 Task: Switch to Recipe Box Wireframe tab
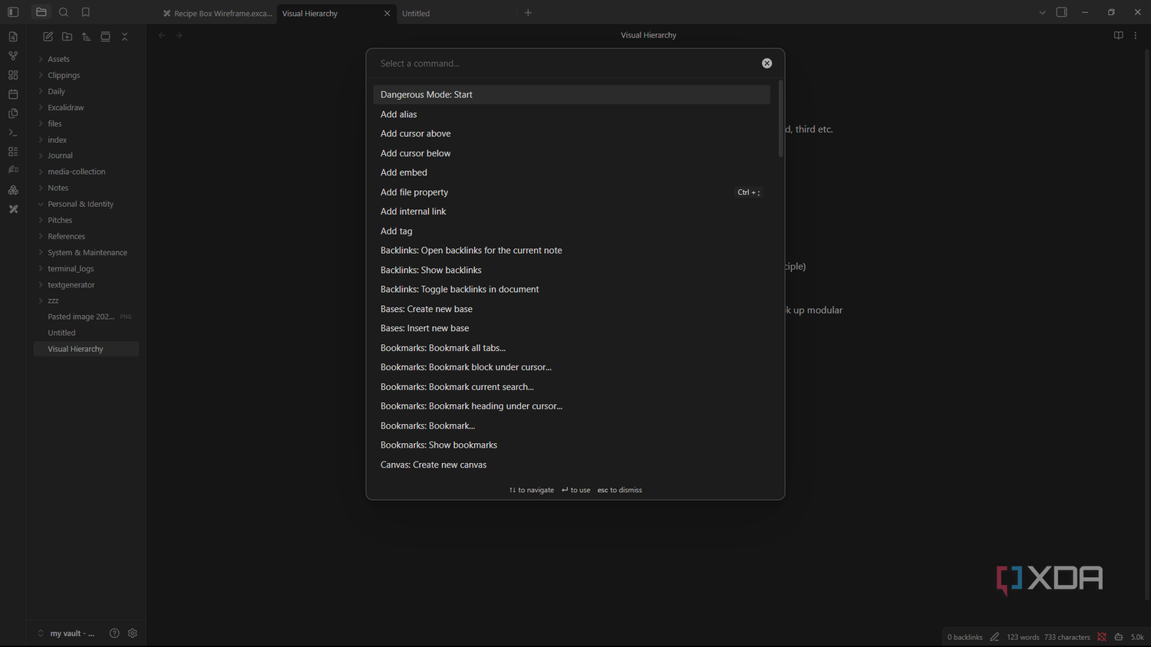[217, 13]
